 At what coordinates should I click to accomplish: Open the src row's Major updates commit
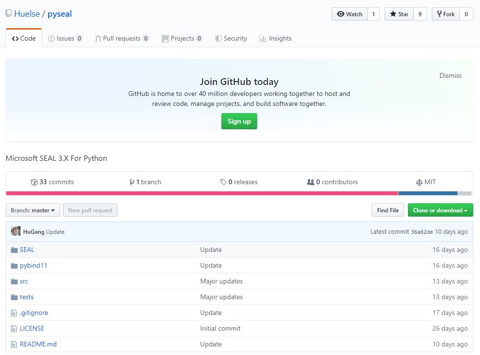tap(221, 281)
